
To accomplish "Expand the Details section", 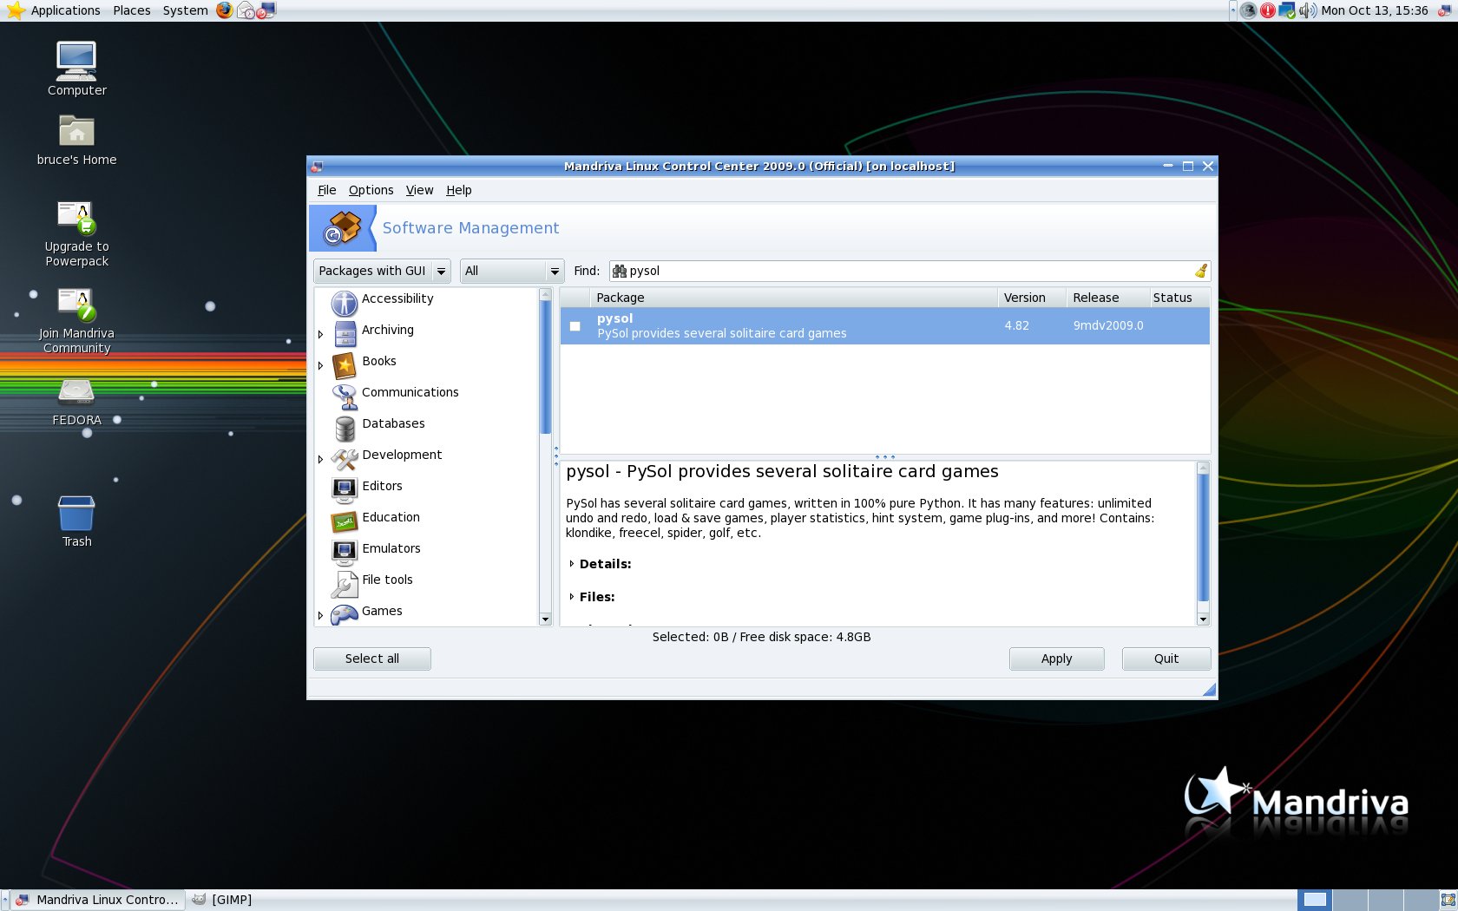I will [x=572, y=564].
